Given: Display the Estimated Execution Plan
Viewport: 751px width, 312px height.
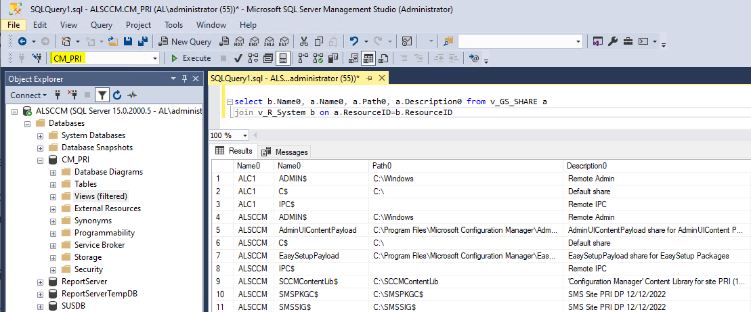Looking at the screenshot, I should point(253,58).
